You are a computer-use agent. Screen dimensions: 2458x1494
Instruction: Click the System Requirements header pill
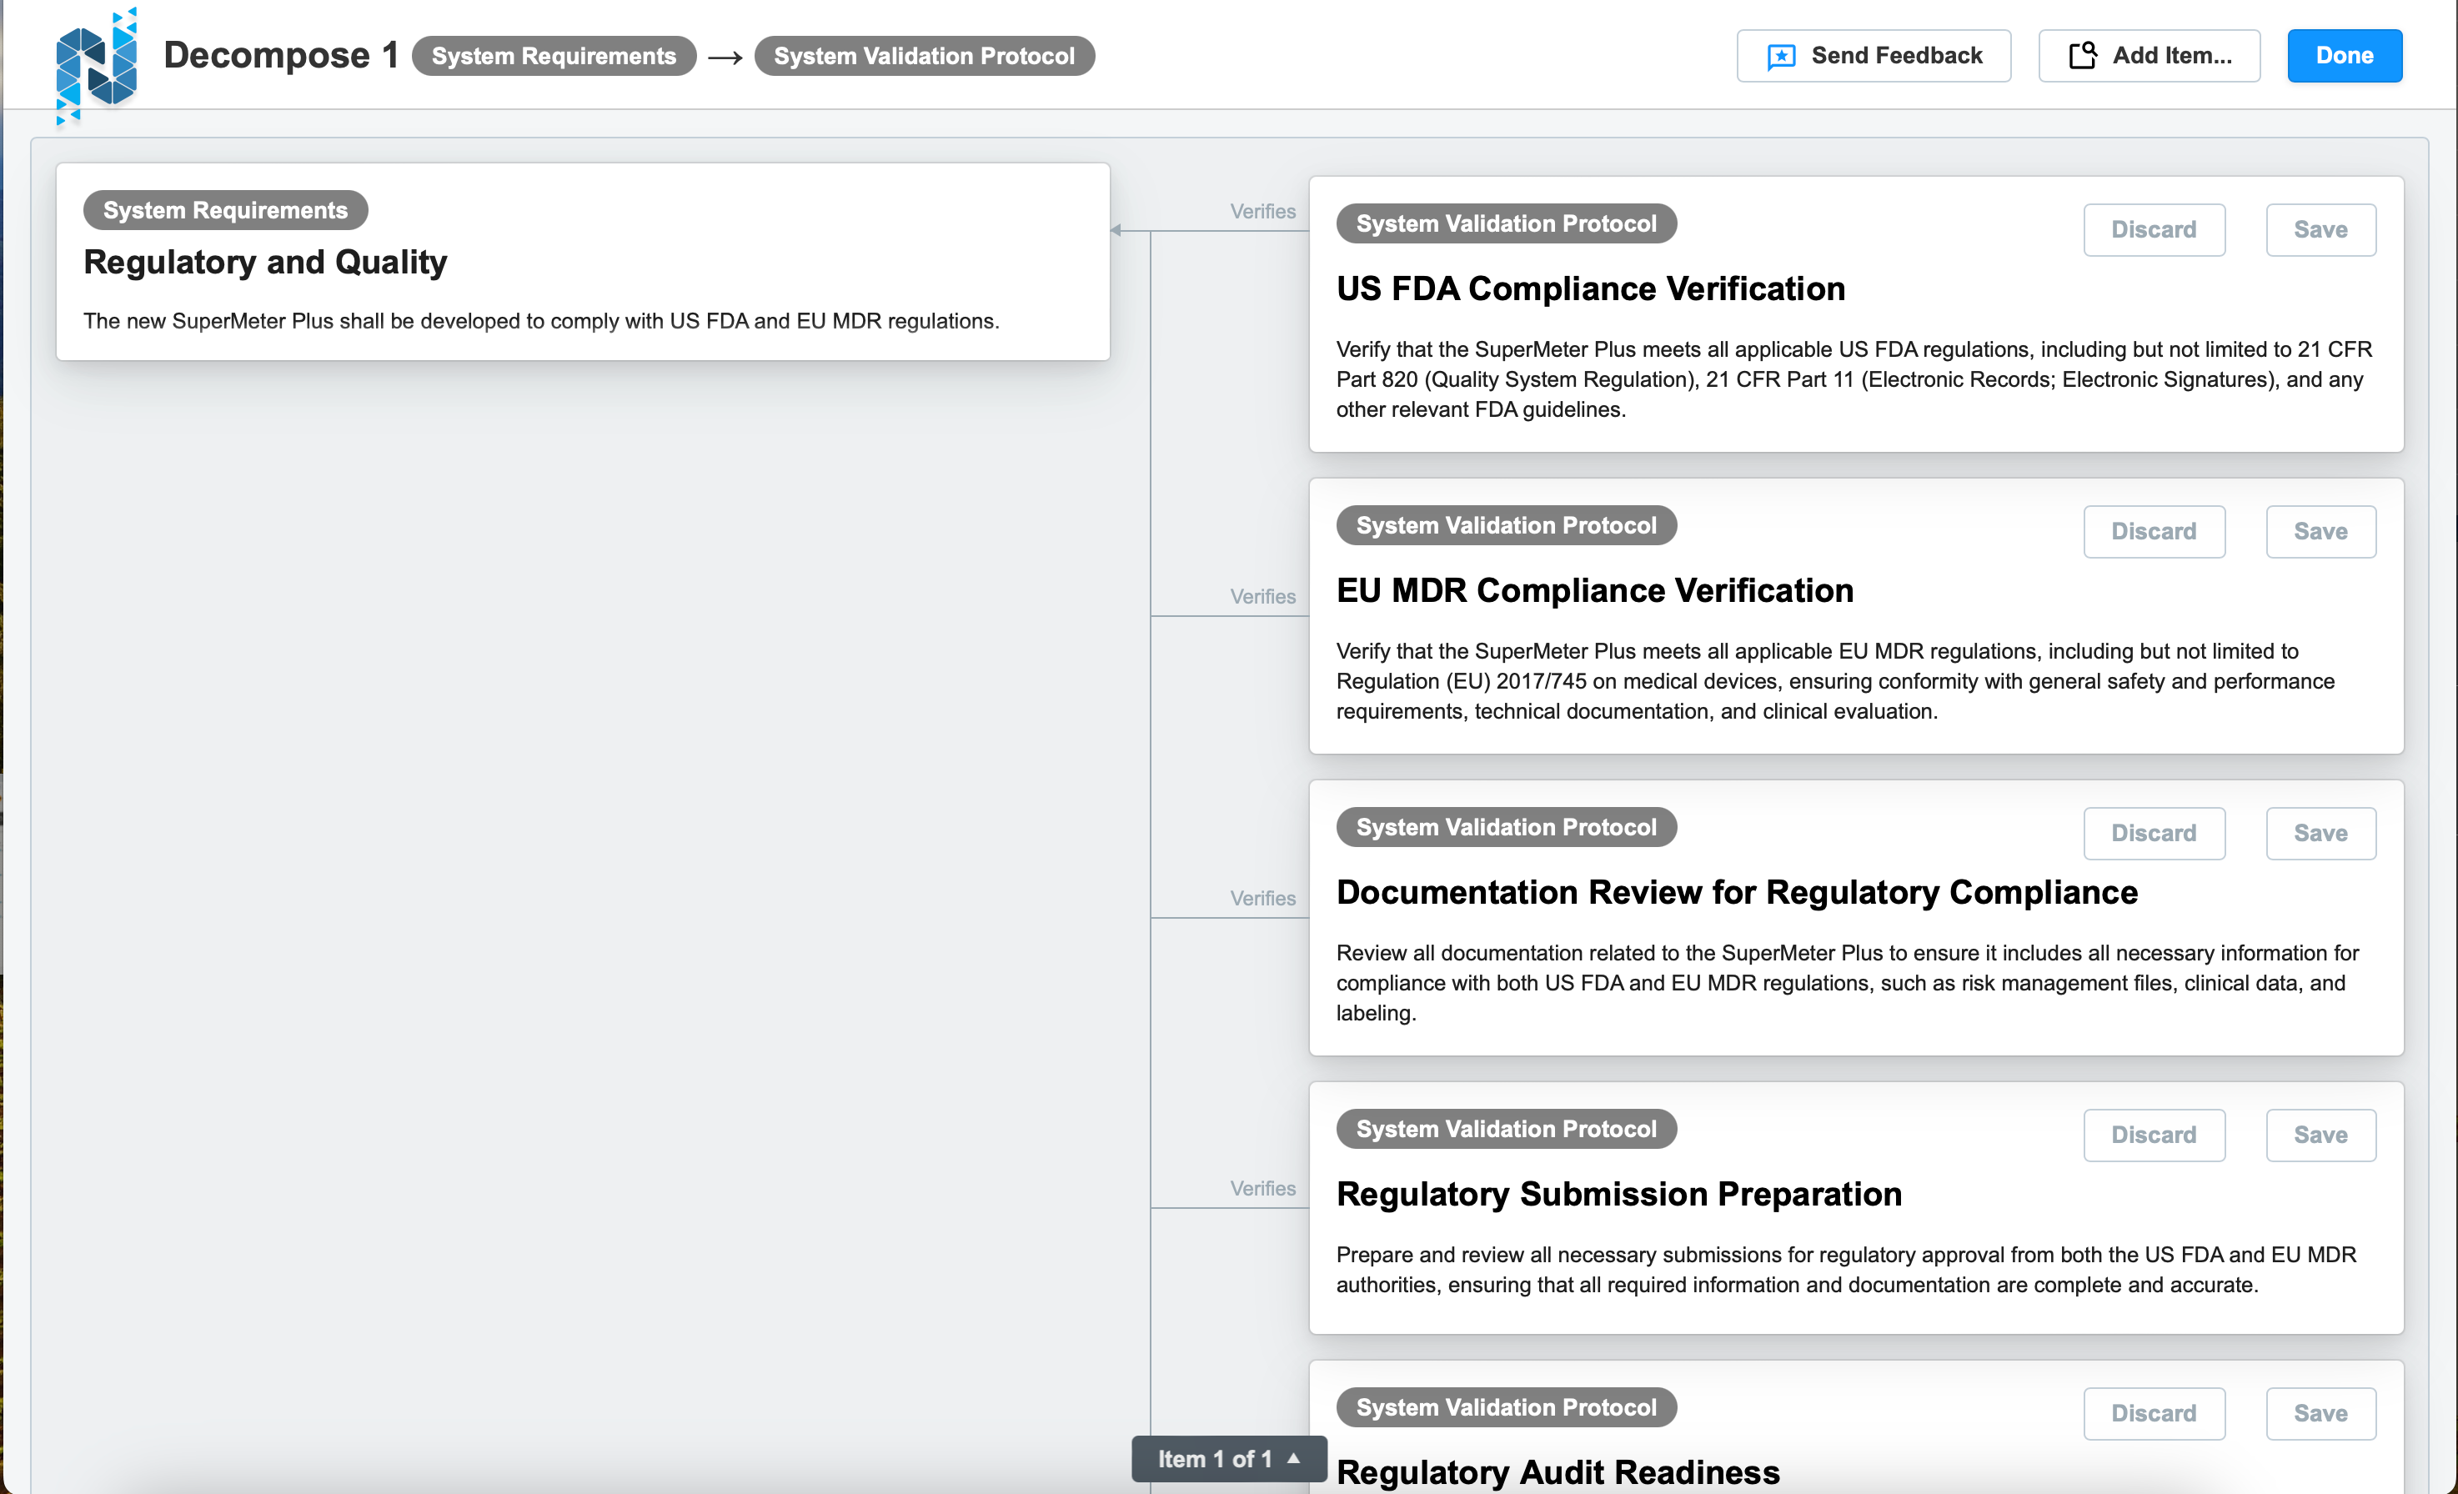pyautogui.click(x=554, y=56)
